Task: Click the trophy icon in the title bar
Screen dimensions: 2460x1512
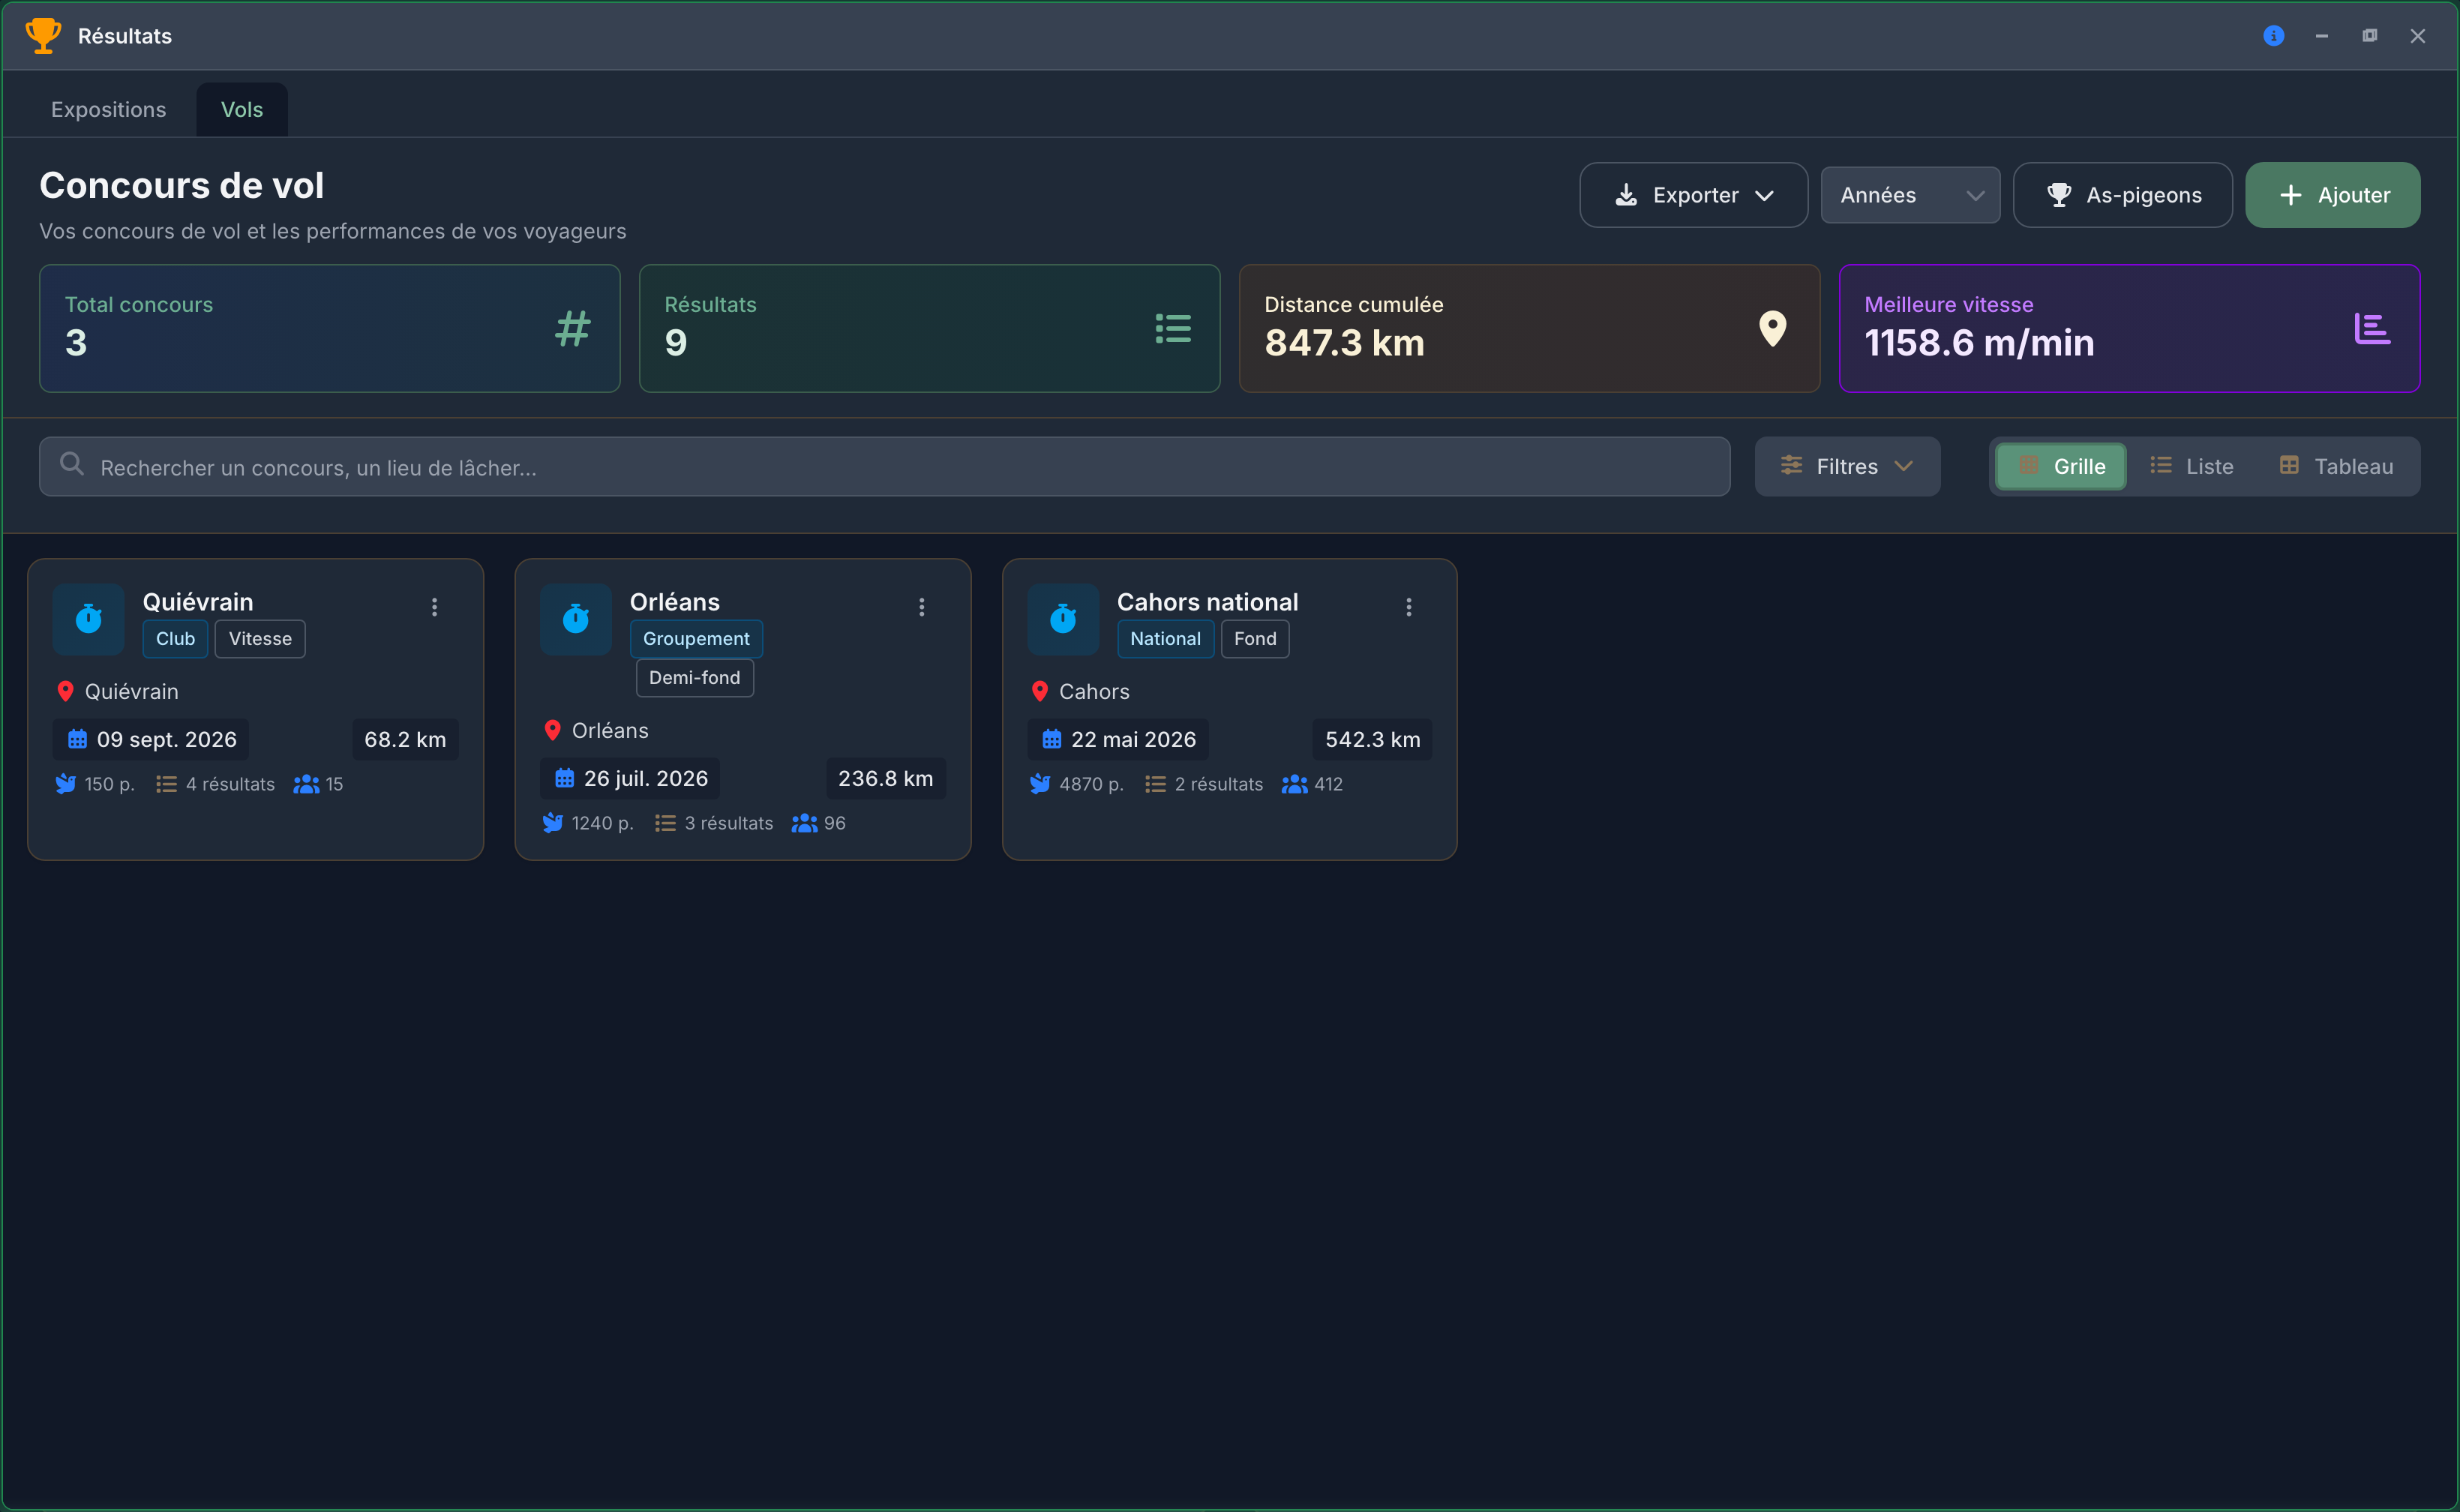Action: tap(43, 36)
